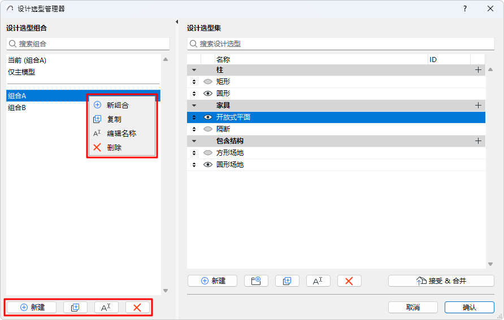Toggle visibility eye of 隔断
This screenshot has width=504, height=320.
pos(208,129)
